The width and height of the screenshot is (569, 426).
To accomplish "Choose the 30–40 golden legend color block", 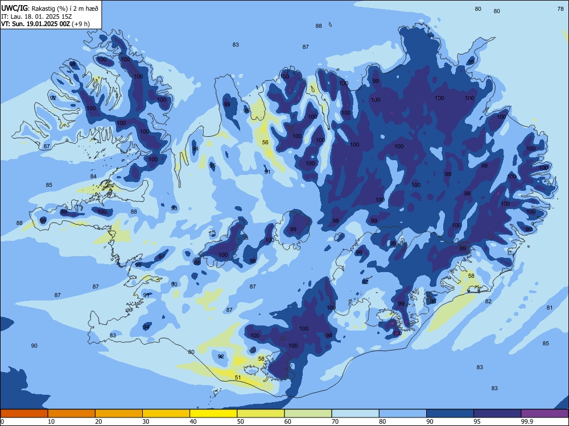I will 166,414.
